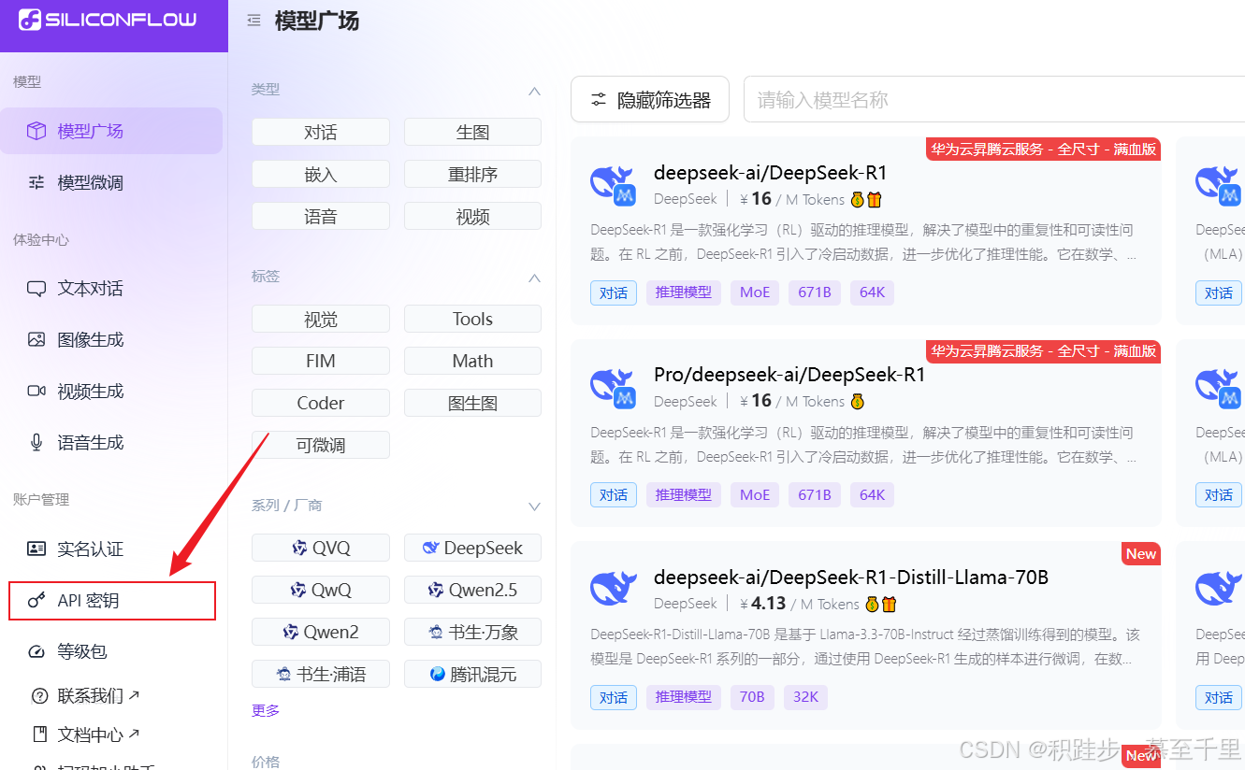Click the 模型广场 cube icon

(x=36, y=131)
